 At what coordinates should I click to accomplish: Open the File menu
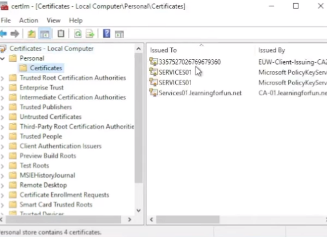tap(6, 21)
